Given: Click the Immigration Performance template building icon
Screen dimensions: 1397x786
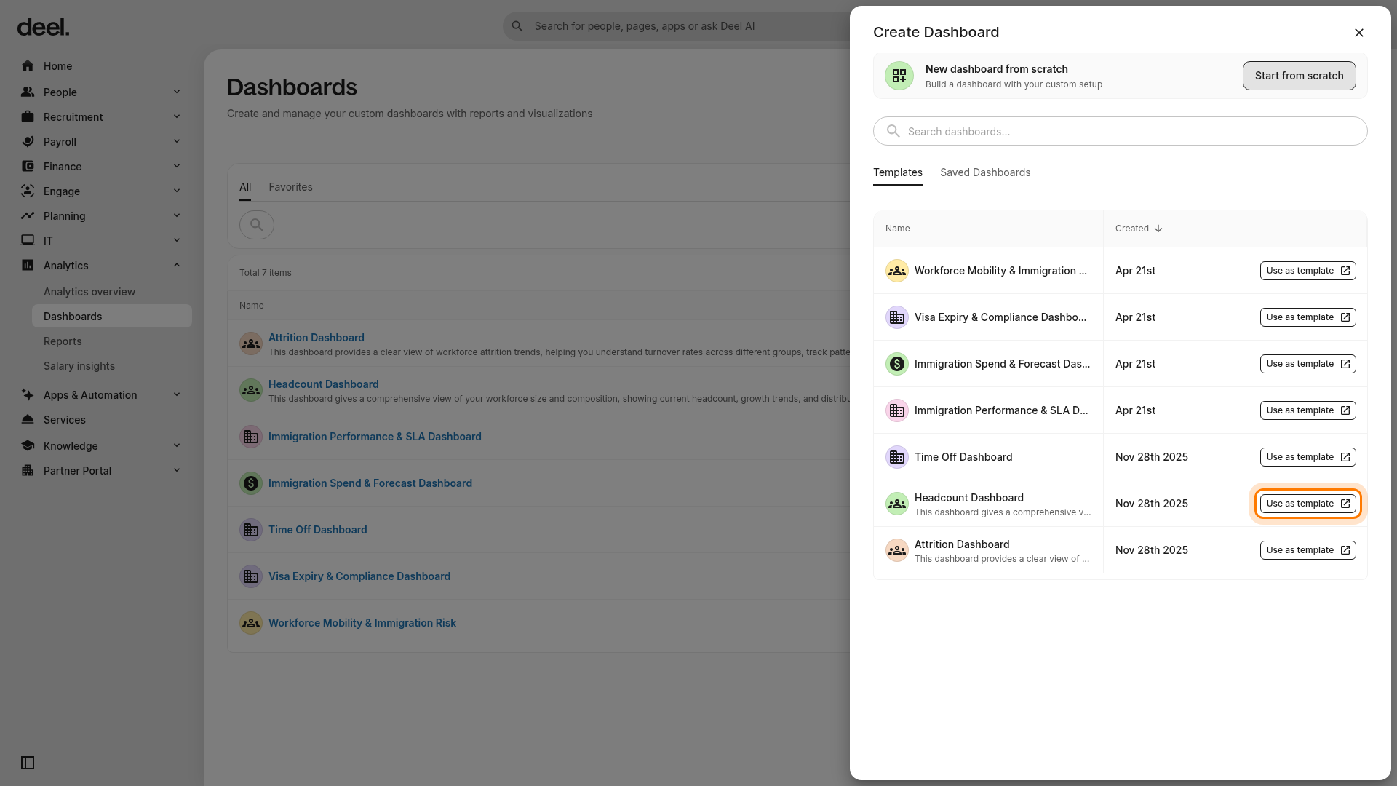Looking at the screenshot, I should tap(897, 410).
